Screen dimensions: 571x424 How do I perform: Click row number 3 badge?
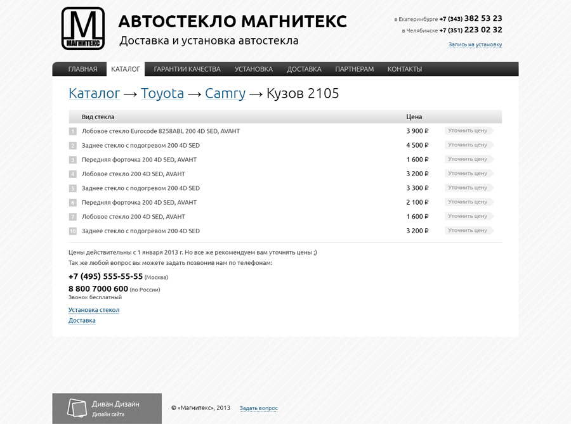coord(73,160)
